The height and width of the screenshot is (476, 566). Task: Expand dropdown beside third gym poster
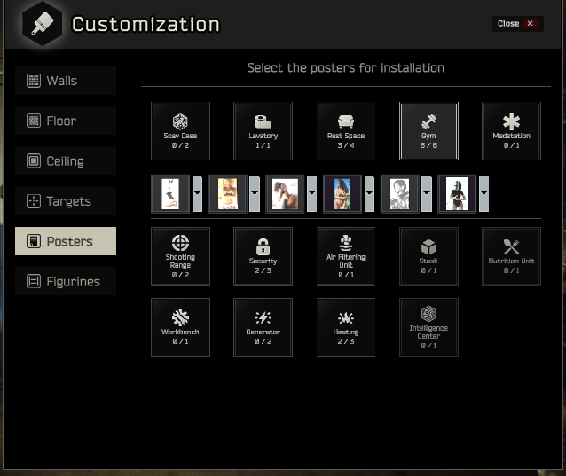[x=312, y=194]
